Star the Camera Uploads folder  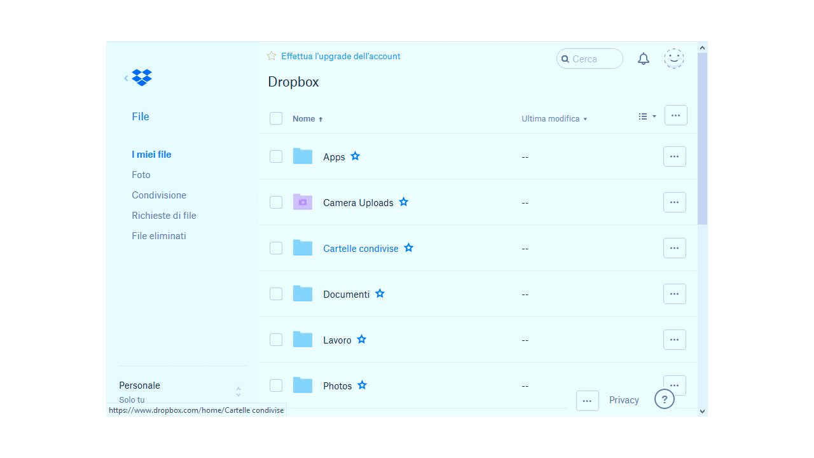click(404, 202)
